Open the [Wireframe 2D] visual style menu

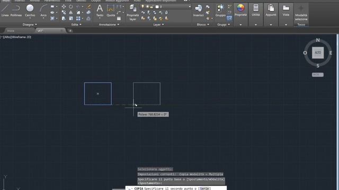[x=21, y=37]
